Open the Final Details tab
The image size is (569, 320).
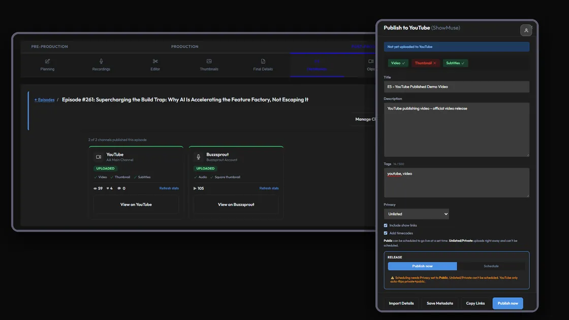point(263,65)
